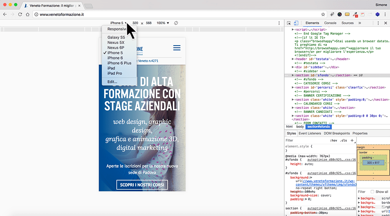Select height: auto property value
This screenshot has height=216, width=390.
(308, 164)
